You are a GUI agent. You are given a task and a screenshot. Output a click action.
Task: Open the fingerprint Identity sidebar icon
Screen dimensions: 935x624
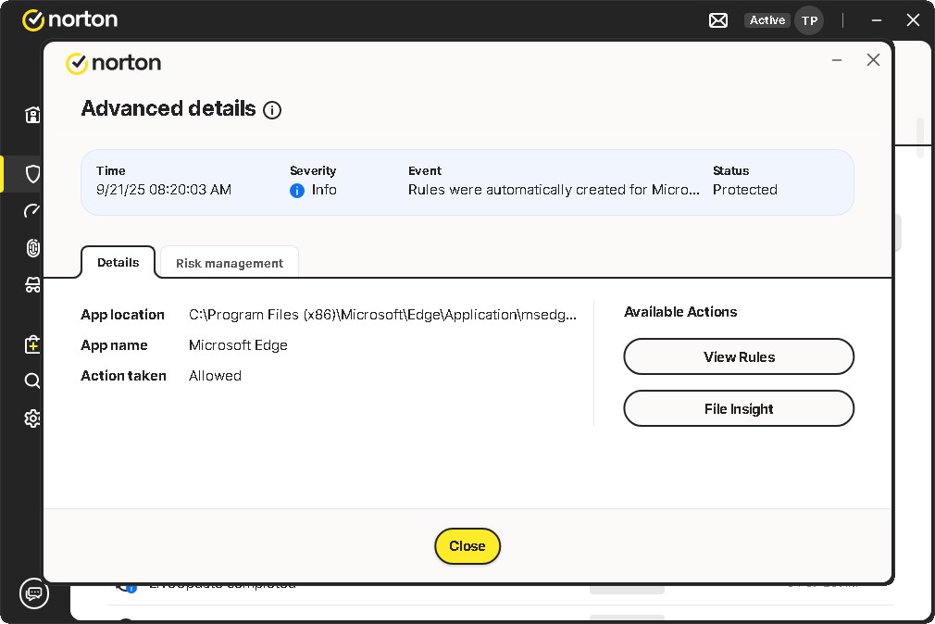32,248
